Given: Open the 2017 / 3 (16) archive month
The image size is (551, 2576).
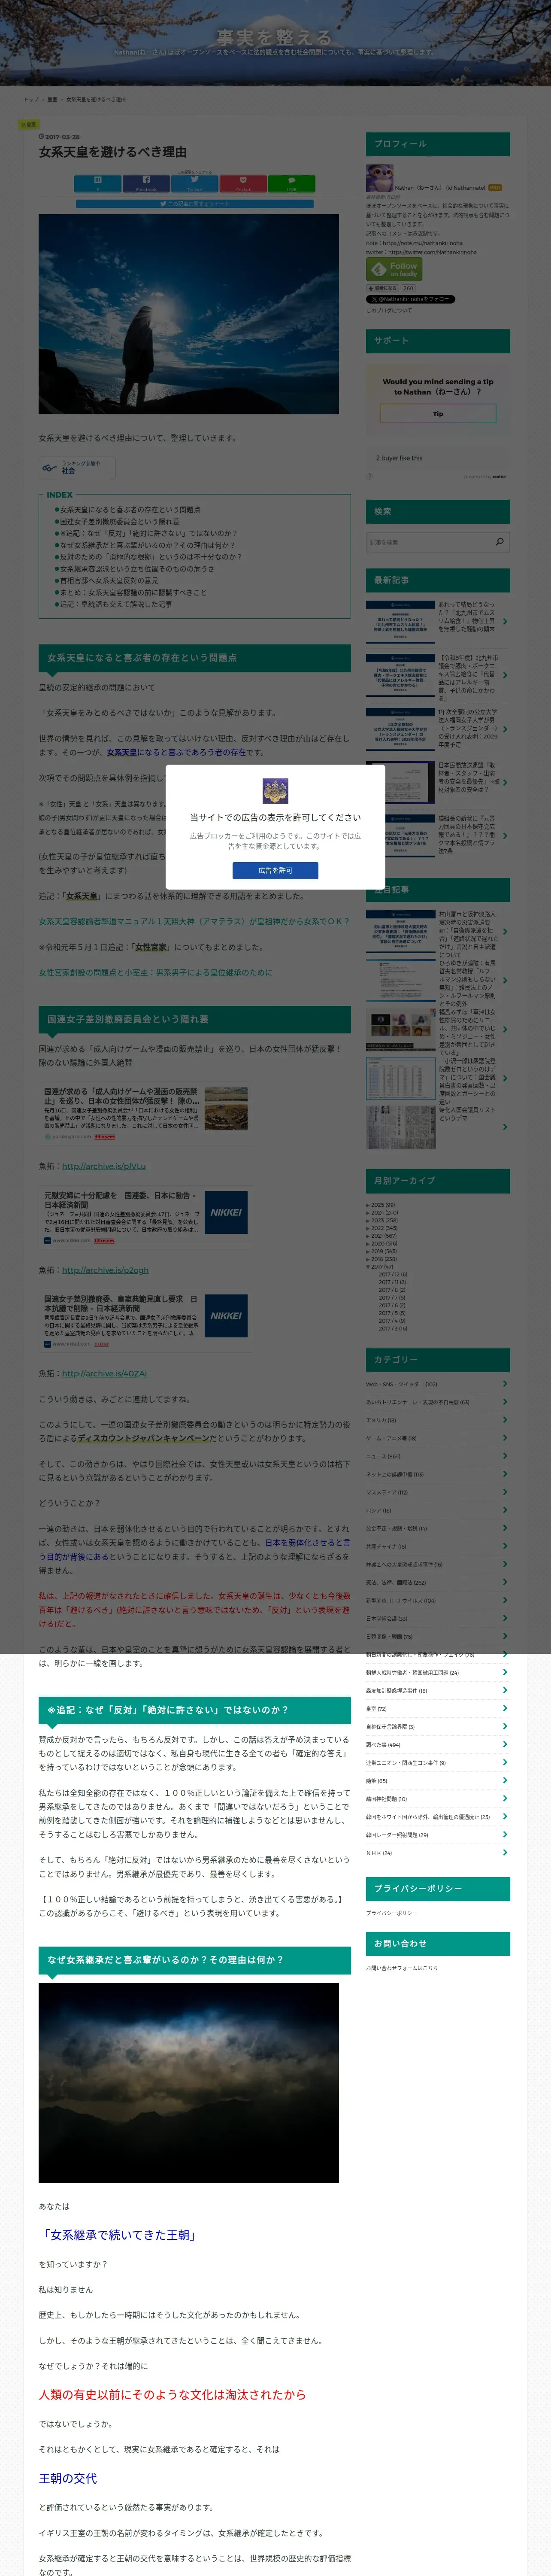Looking at the screenshot, I should pyautogui.click(x=393, y=1329).
